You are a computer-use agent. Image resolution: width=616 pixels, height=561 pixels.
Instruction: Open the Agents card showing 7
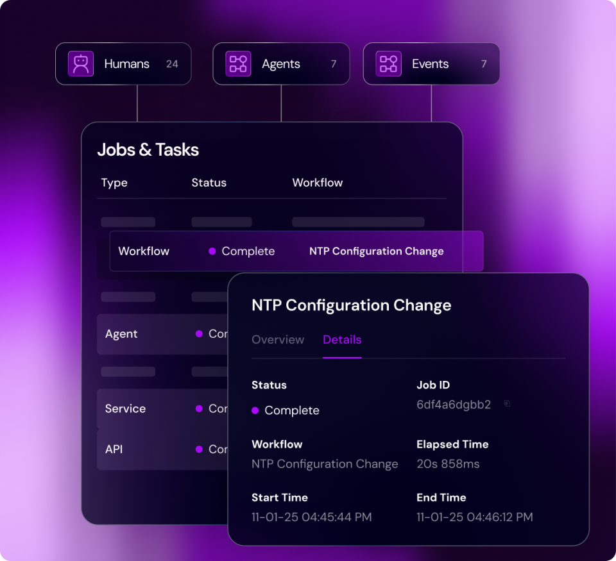[281, 63]
